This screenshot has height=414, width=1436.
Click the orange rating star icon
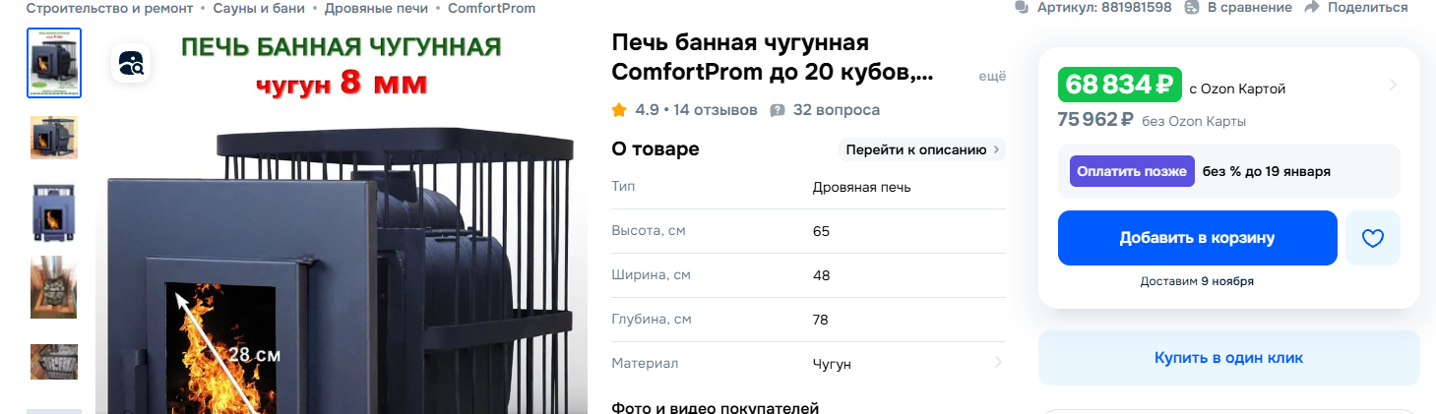[x=619, y=110]
